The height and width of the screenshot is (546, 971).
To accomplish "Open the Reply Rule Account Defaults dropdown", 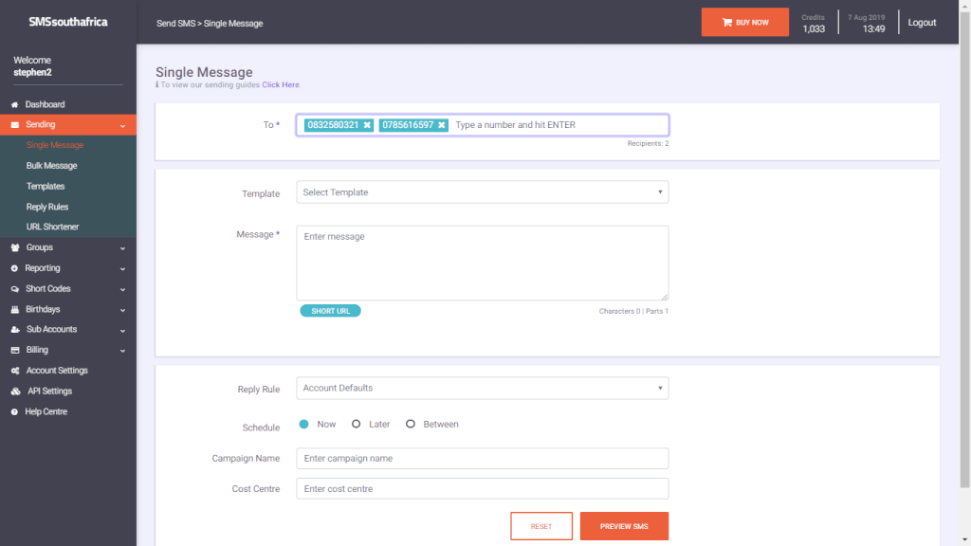I will click(x=482, y=388).
